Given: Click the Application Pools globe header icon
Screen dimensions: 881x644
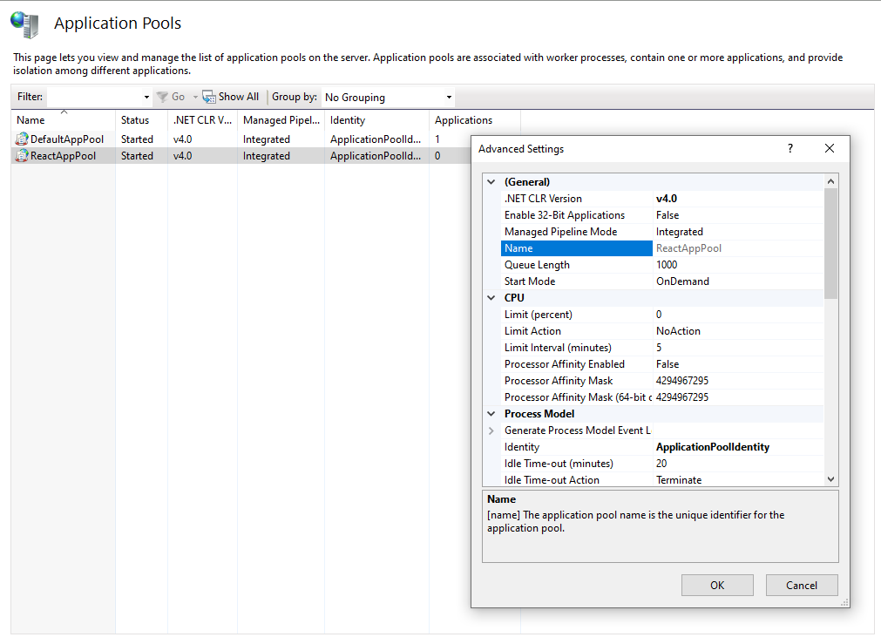Looking at the screenshot, I should point(24,24).
